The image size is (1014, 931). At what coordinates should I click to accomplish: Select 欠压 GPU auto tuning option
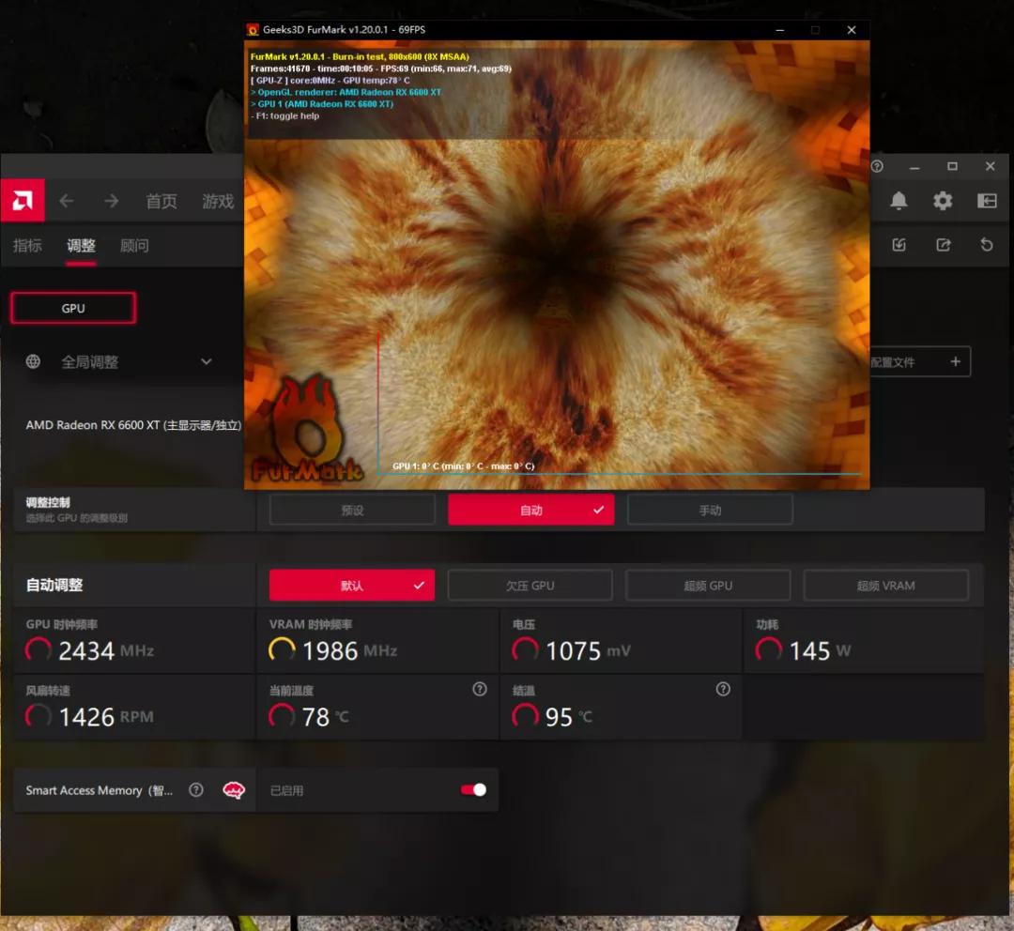(x=530, y=585)
